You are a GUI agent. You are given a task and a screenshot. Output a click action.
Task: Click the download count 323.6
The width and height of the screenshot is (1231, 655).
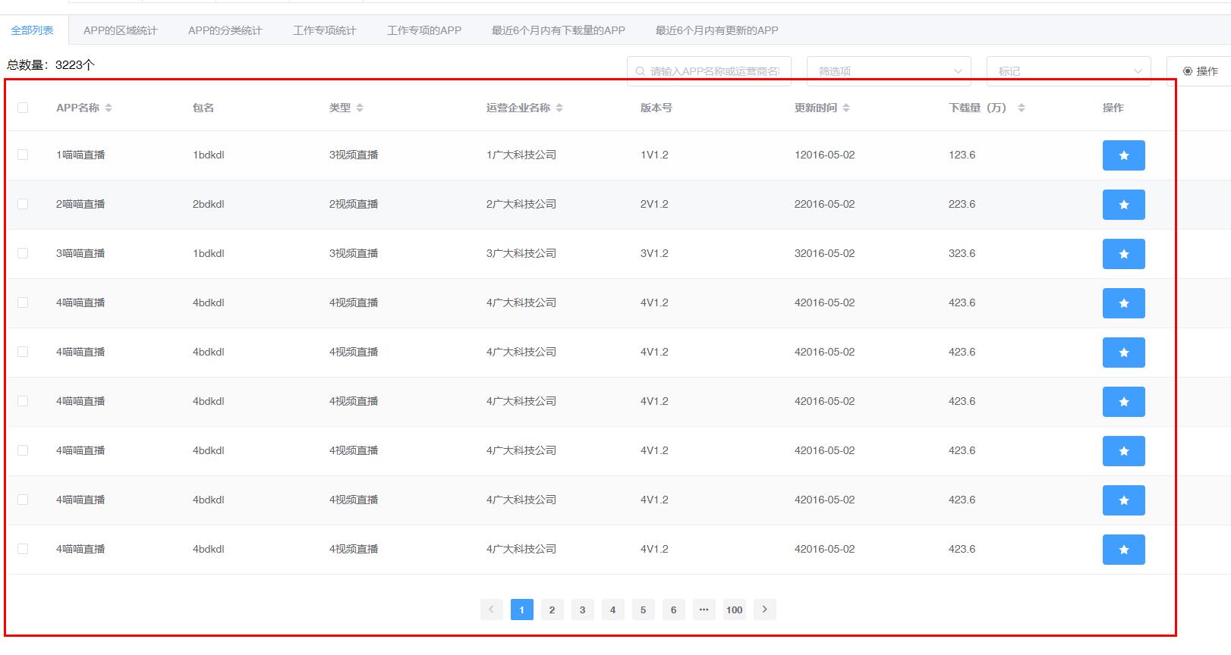point(962,253)
